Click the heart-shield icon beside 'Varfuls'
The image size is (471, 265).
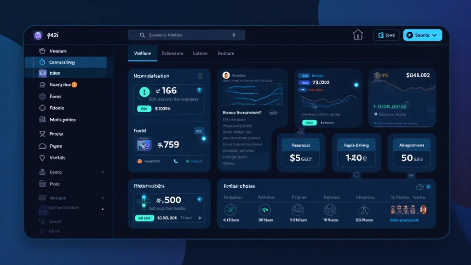[x=42, y=158]
